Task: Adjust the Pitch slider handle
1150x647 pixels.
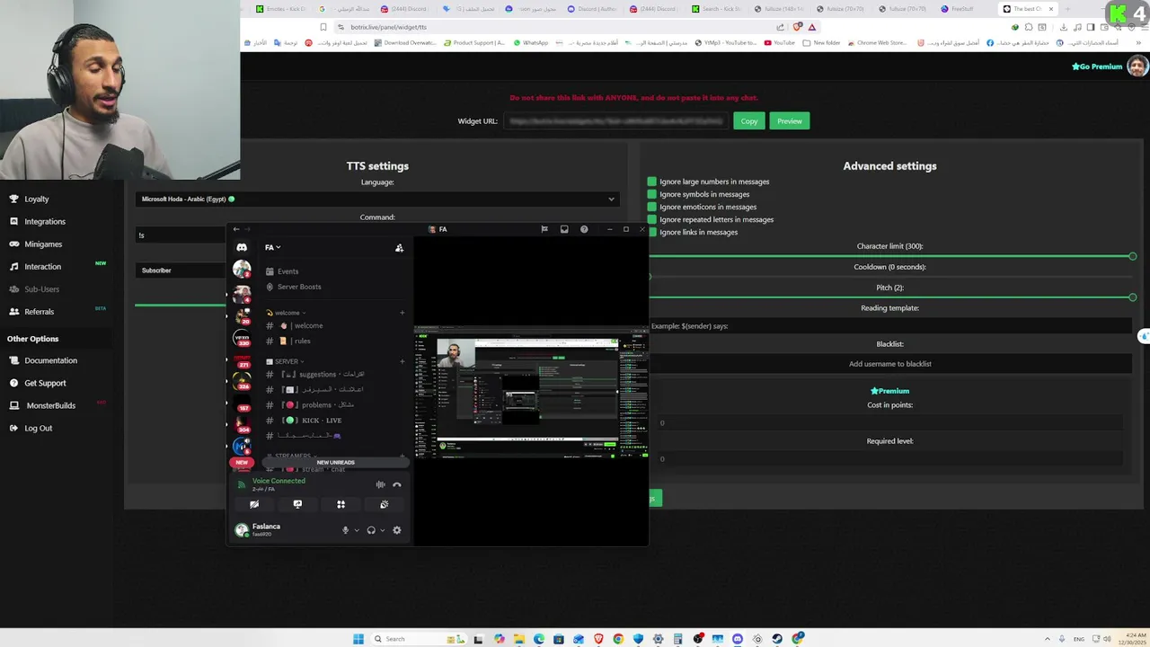Action: [x=1132, y=297]
